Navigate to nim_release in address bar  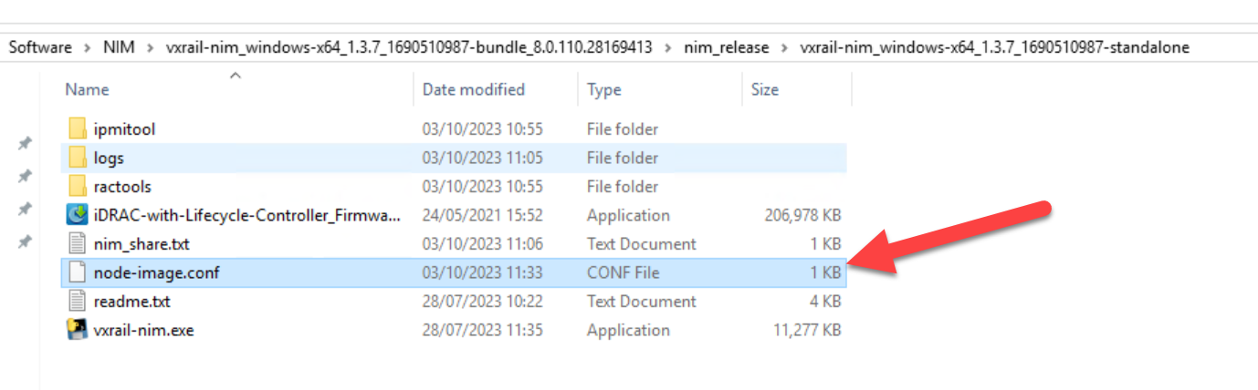[727, 47]
